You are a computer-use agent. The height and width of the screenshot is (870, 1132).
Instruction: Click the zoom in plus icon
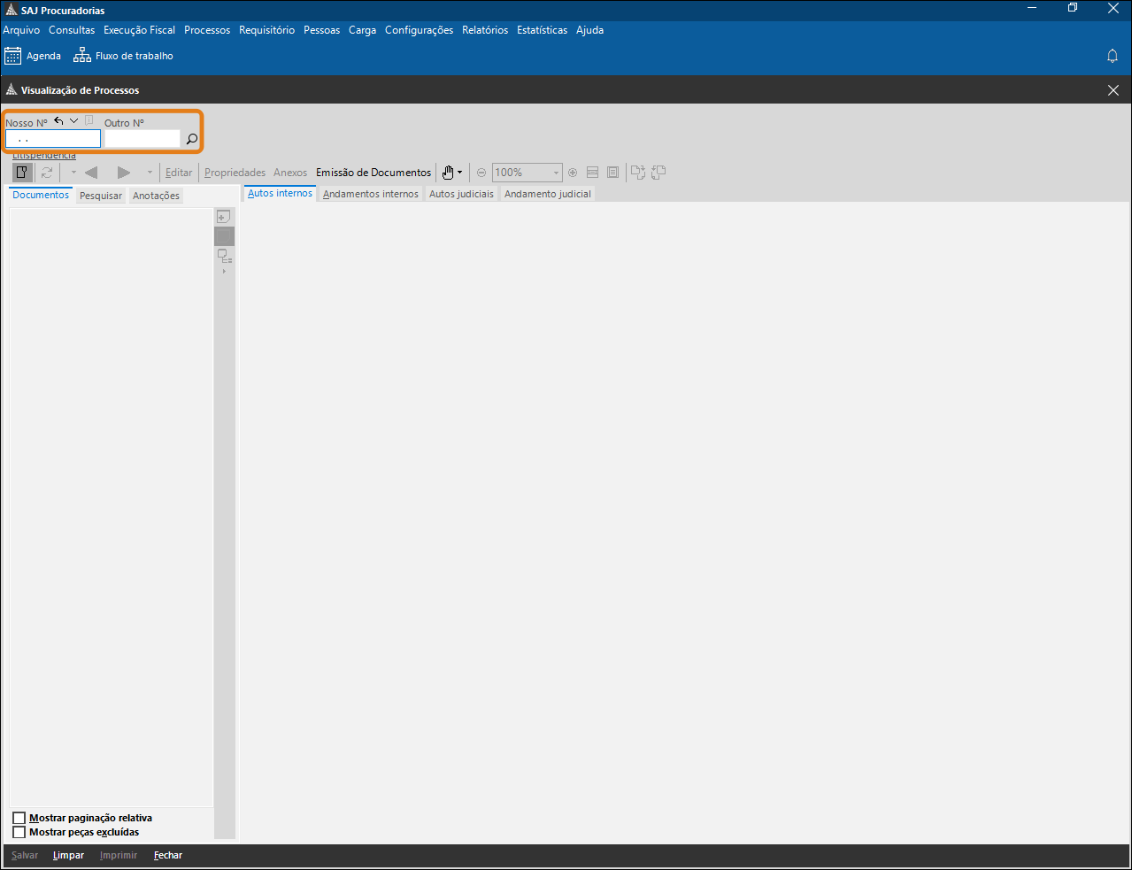coord(573,173)
